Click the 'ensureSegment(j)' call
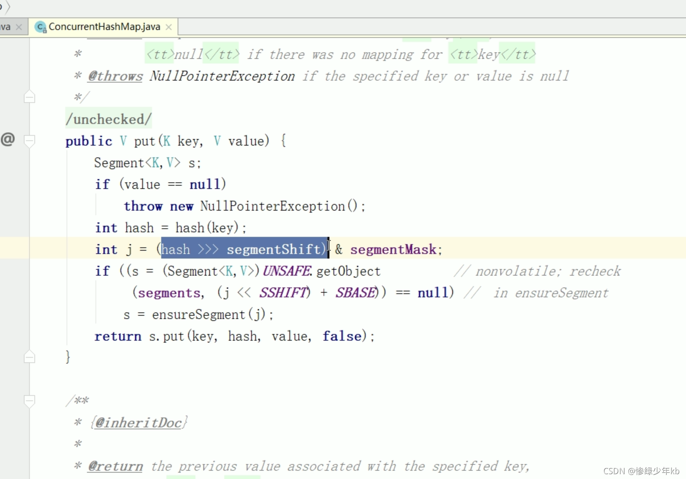The width and height of the screenshot is (686, 479). pyautogui.click(x=209, y=314)
